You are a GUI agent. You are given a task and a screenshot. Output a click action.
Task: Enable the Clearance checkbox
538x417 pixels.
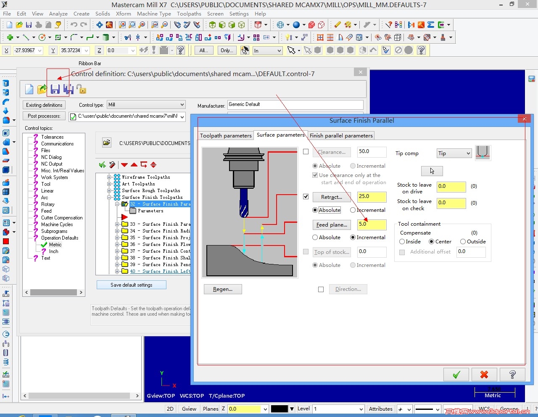click(x=306, y=152)
